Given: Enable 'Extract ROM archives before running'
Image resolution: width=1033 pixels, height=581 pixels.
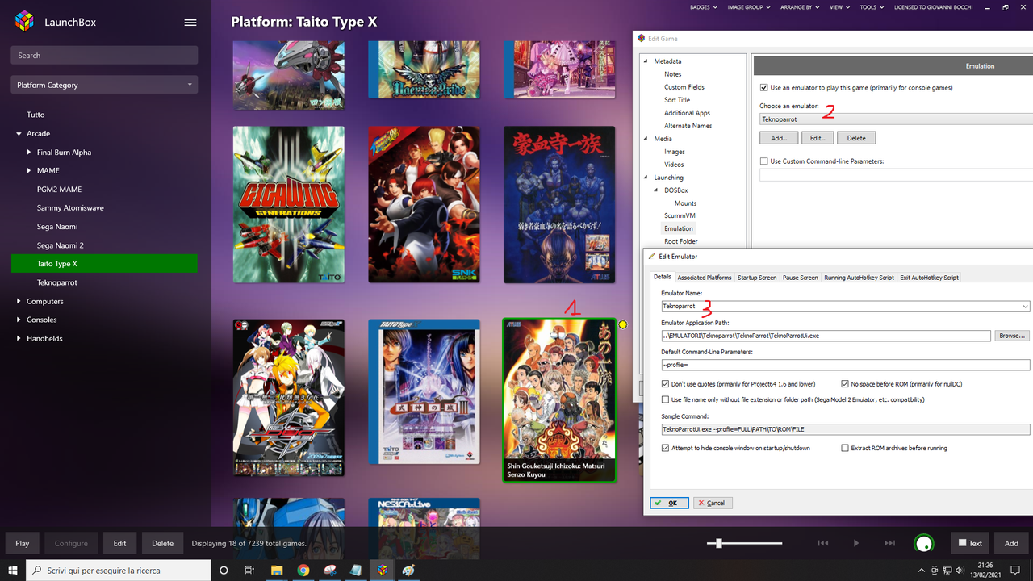Looking at the screenshot, I should click(x=845, y=448).
